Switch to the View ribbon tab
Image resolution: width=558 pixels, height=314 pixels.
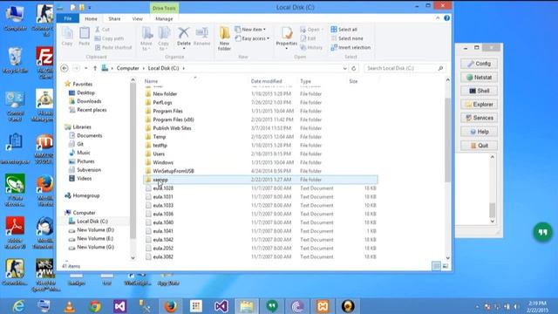138,19
